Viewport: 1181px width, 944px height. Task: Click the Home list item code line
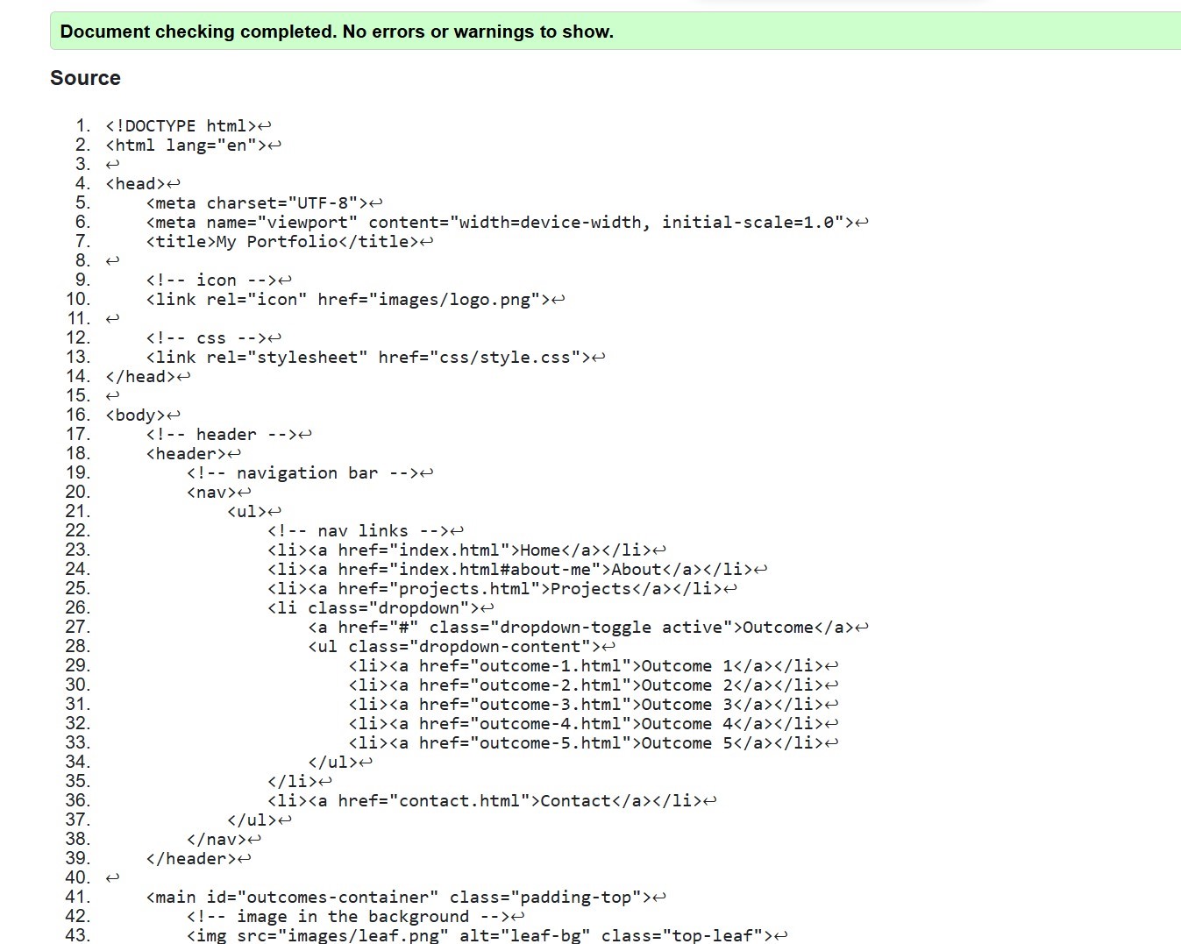459,550
